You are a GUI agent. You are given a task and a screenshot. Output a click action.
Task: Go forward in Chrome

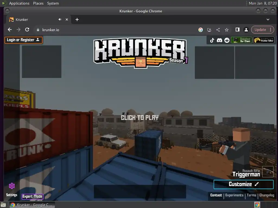[18, 30]
